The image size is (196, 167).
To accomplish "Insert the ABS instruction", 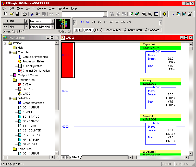I will click(129, 22).
